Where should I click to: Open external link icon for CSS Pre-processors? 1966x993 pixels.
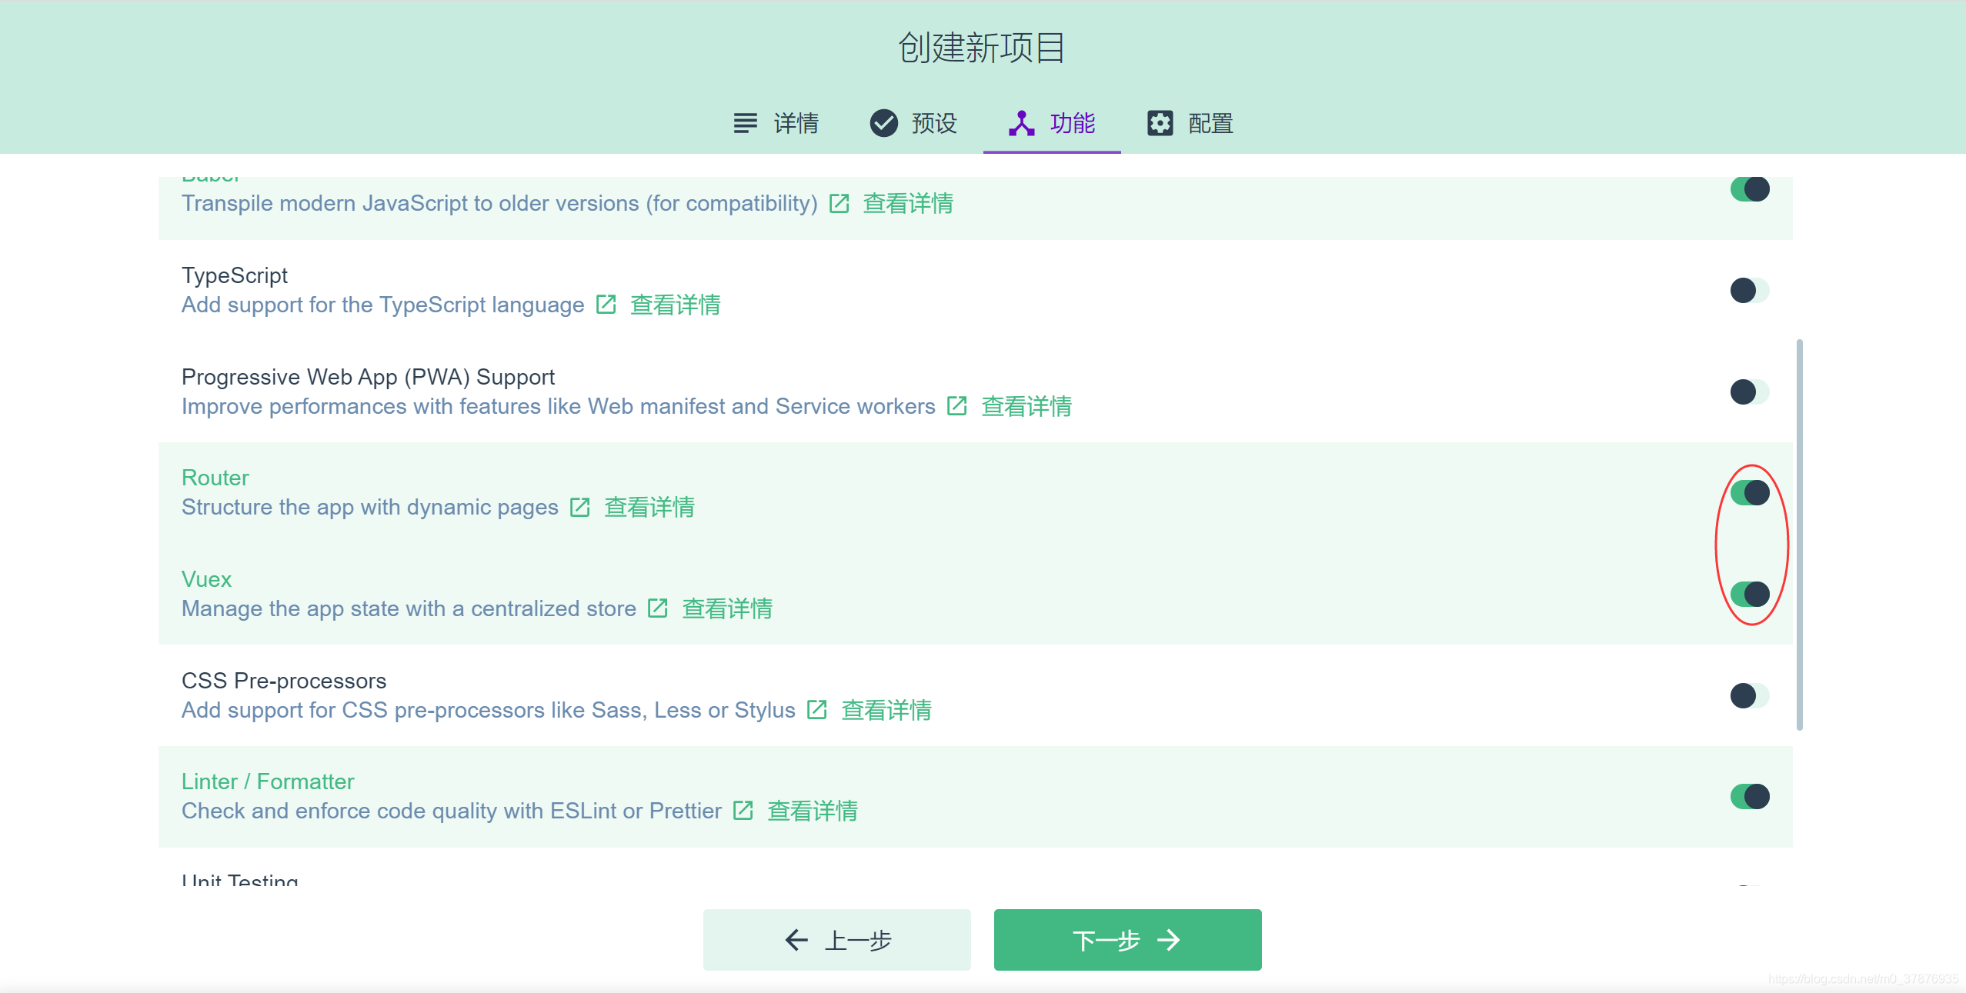click(816, 710)
